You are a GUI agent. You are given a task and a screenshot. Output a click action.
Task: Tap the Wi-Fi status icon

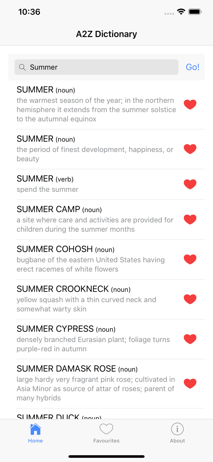pyautogui.click(x=181, y=12)
